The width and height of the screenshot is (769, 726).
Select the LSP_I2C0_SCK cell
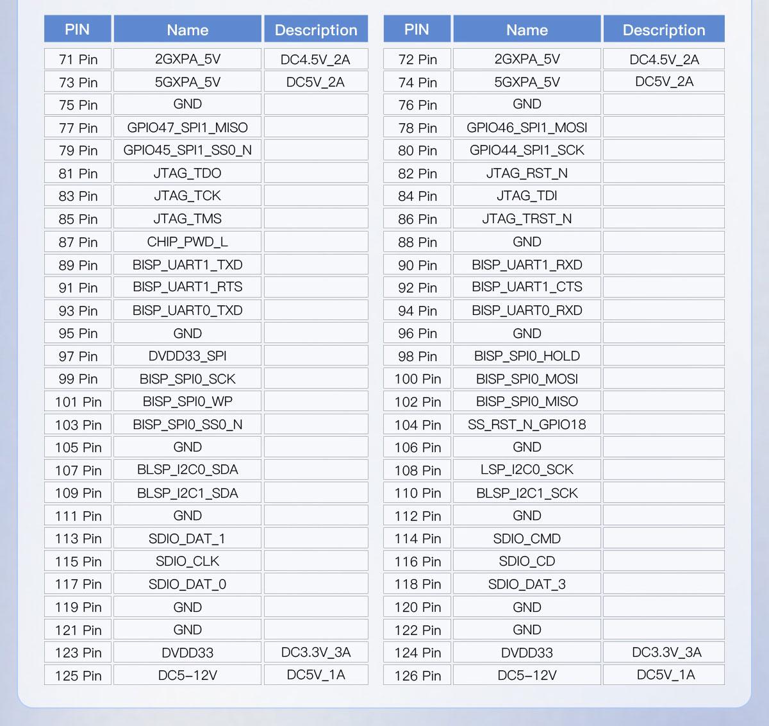[x=527, y=470]
